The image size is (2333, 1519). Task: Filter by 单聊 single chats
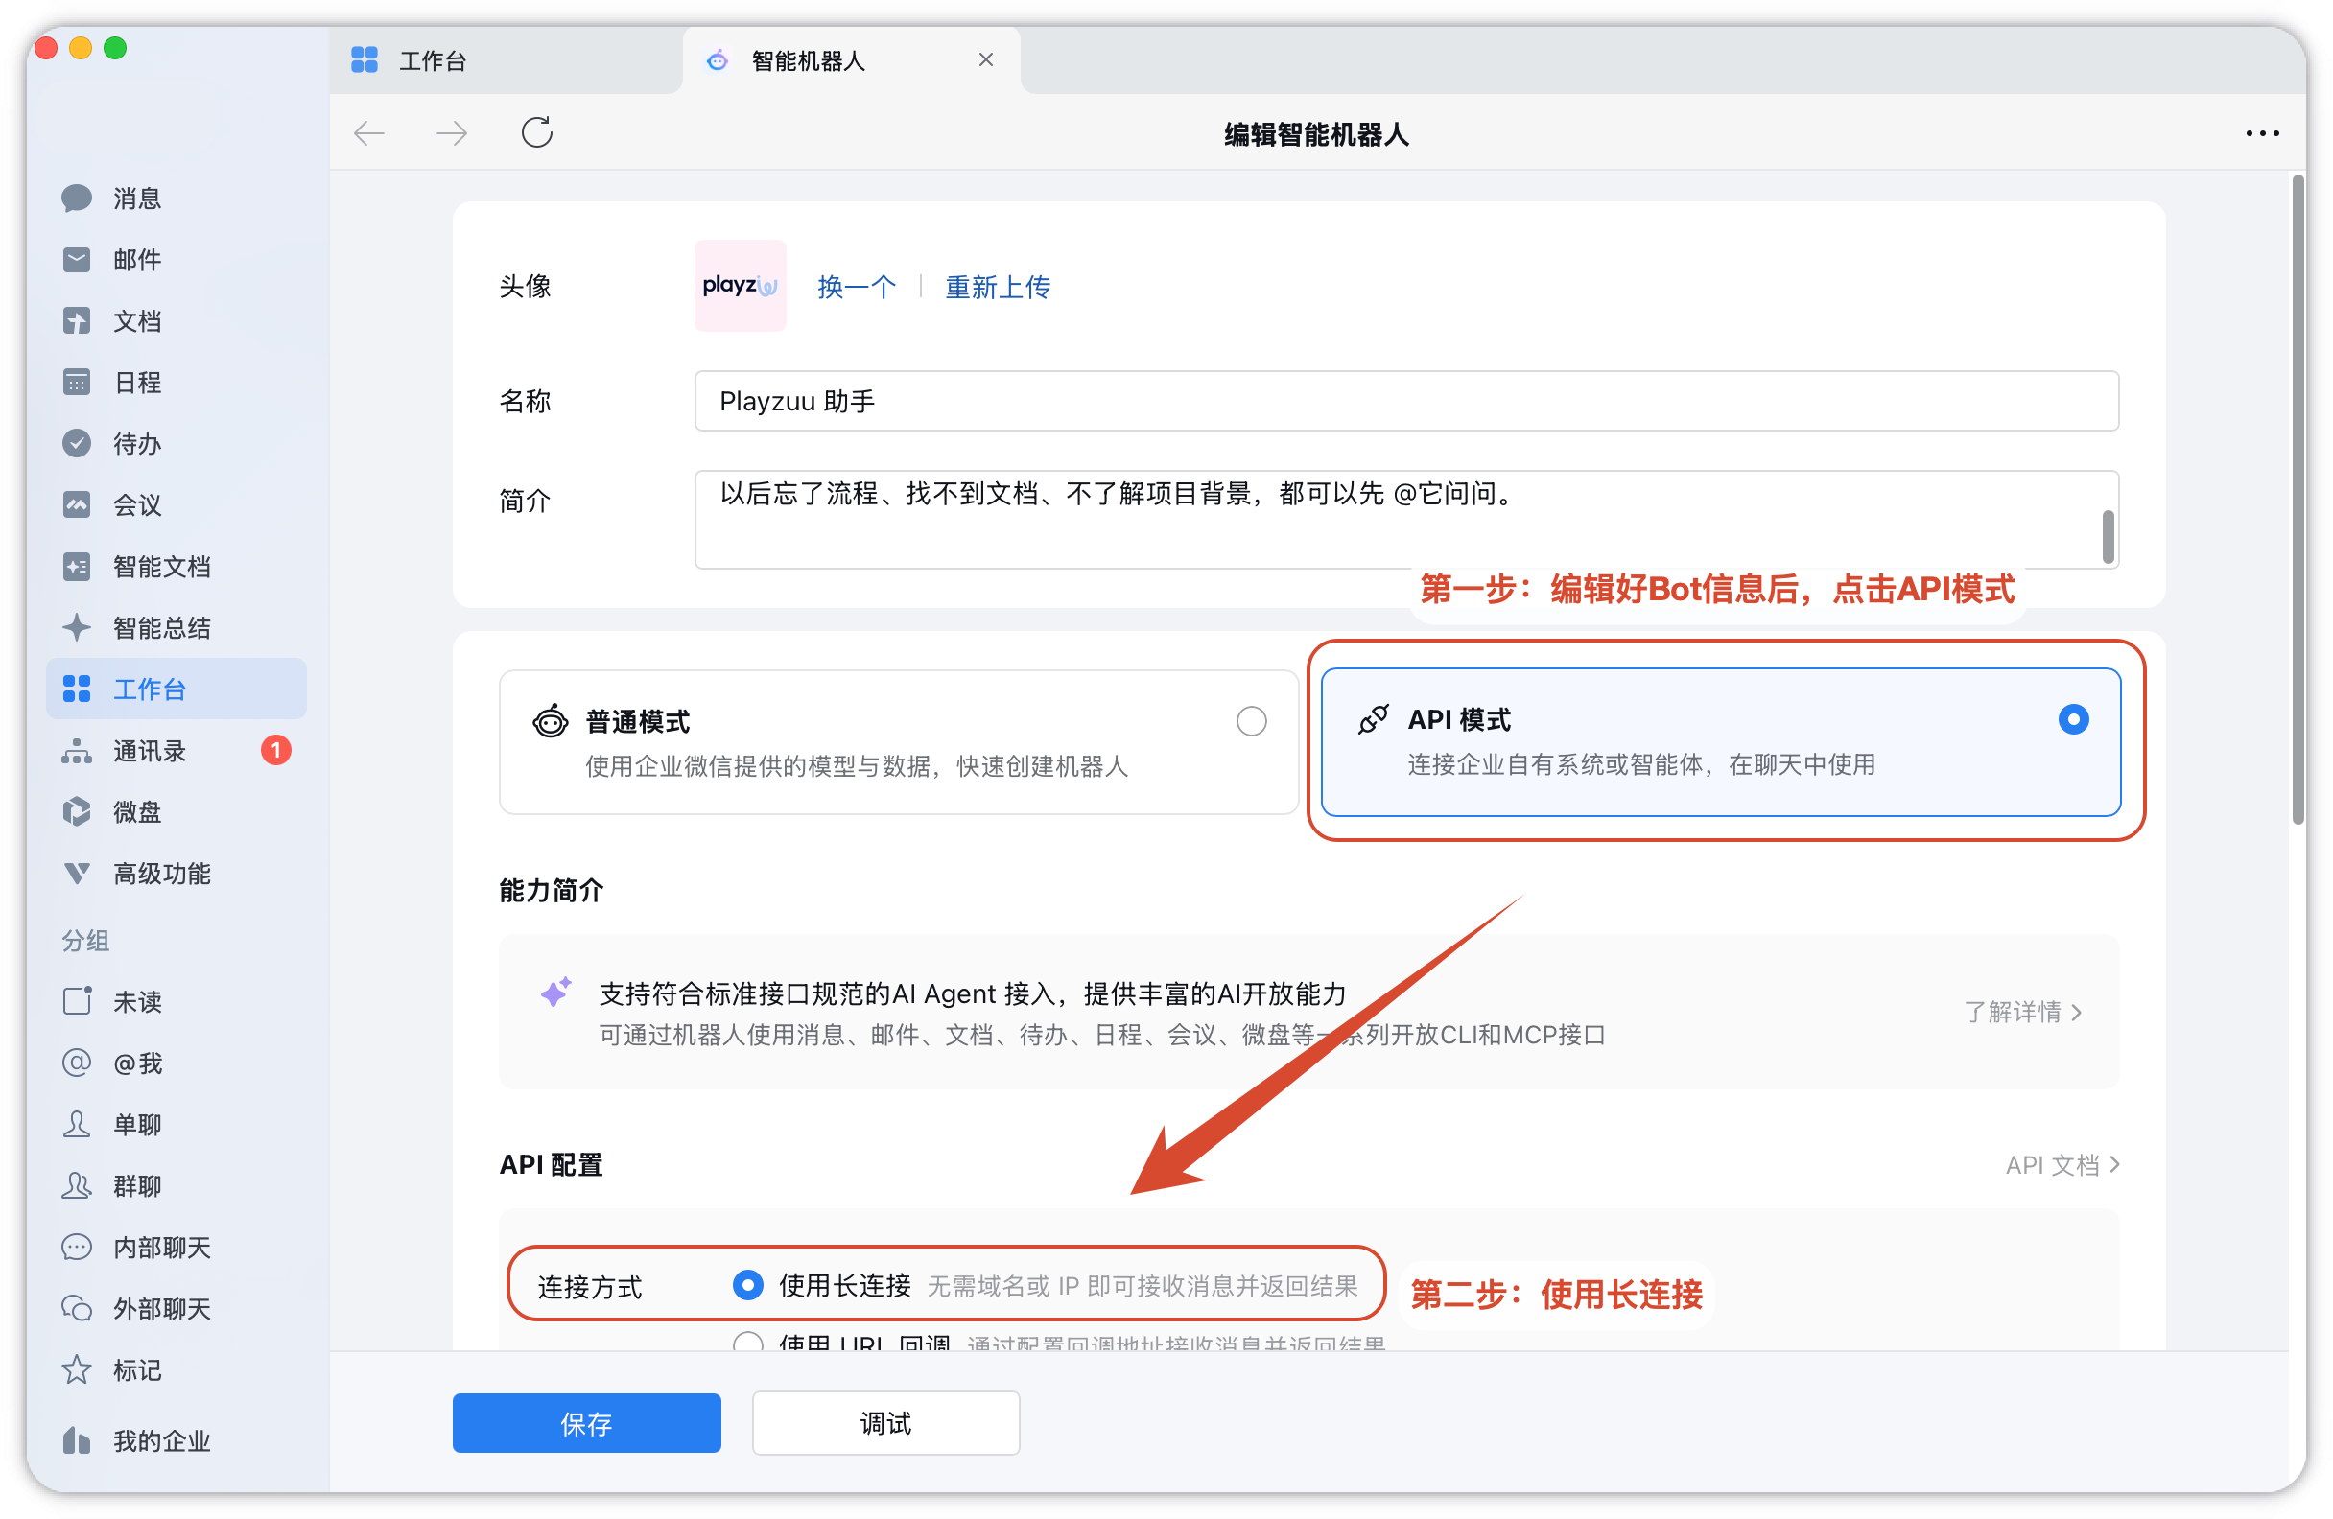coord(177,1124)
